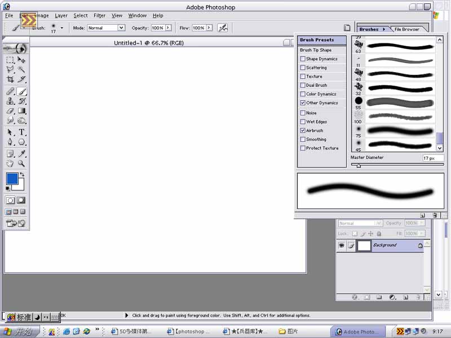
Task: Enable Wet Edges checkbox
Action: (x=303, y=122)
